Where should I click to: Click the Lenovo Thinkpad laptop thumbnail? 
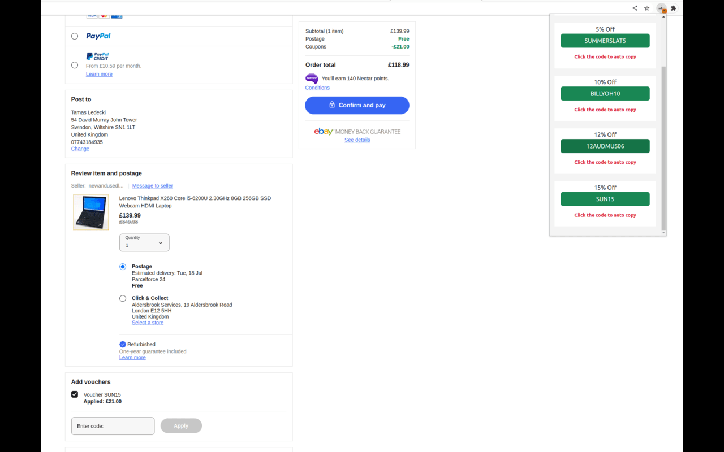90,212
